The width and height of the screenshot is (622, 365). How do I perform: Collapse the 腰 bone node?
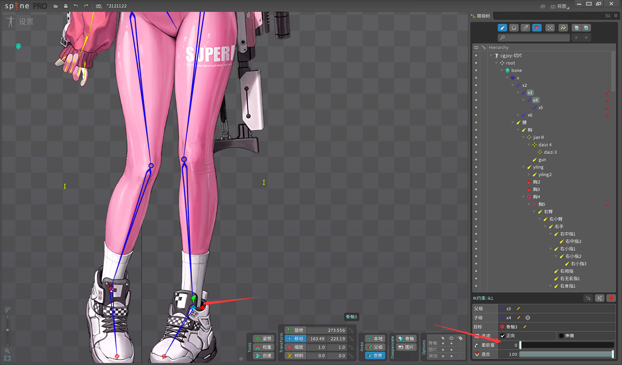513,122
